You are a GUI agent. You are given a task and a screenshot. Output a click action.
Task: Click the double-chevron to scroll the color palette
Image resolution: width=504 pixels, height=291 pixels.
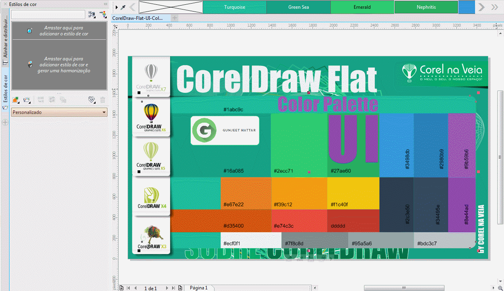494,7
